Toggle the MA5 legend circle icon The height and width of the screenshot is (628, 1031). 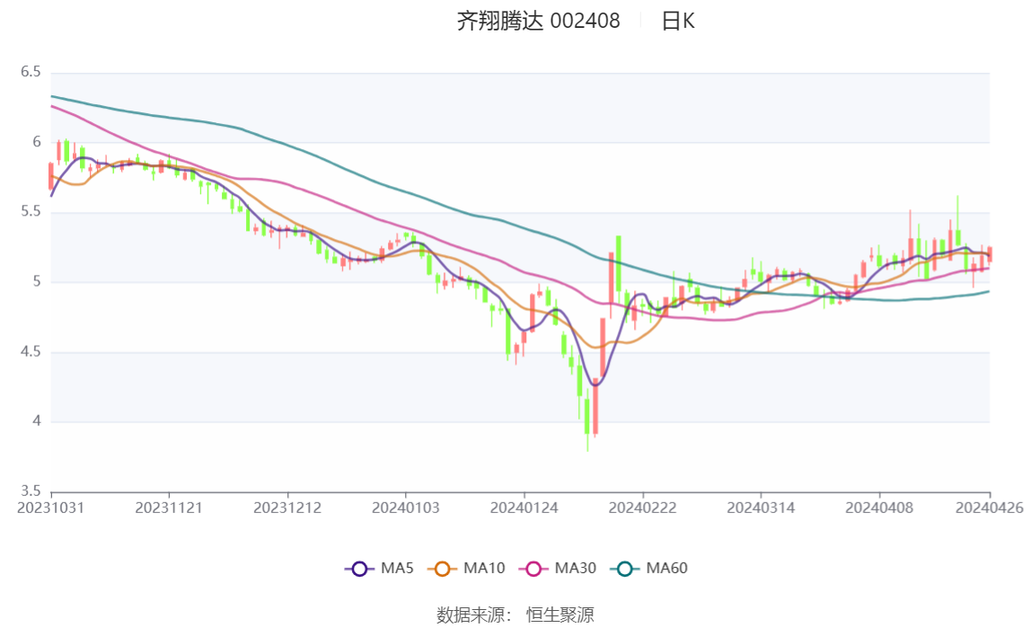[359, 568]
